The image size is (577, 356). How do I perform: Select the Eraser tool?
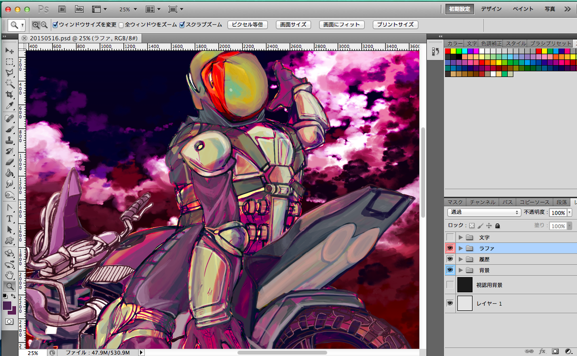point(9,162)
